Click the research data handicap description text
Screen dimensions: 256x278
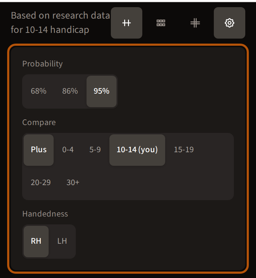(x=60, y=23)
